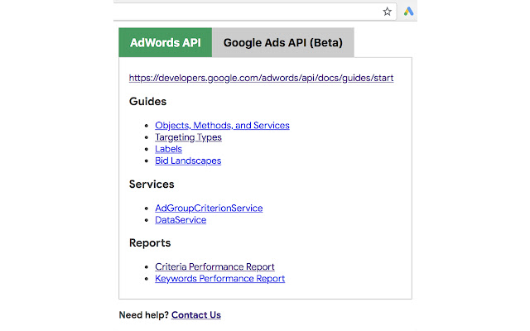Switch to the AdWords API tab

pos(166,42)
